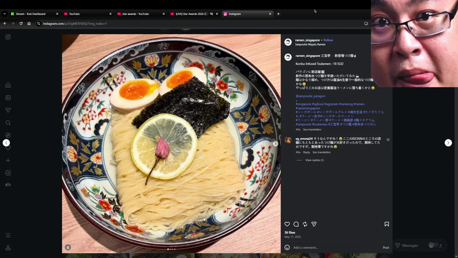Open Instagram Home from the sidebar

point(8,85)
